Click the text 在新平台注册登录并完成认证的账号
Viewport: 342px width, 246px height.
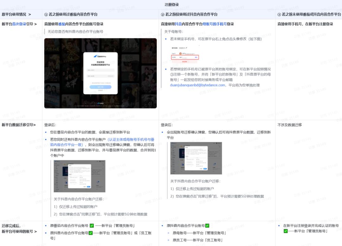(311, 226)
